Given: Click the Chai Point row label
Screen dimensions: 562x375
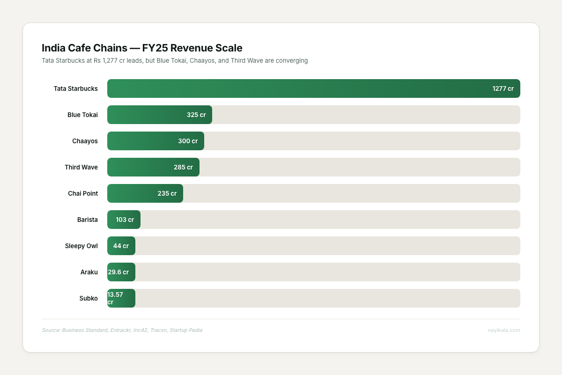Looking at the screenshot, I should point(83,193).
